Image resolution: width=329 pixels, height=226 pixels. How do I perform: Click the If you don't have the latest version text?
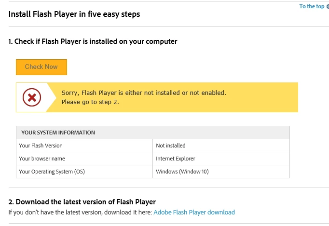pos(80,212)
